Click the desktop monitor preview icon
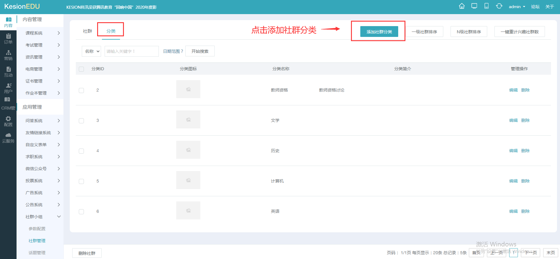 pyautogui.click(x=474, y=6)
